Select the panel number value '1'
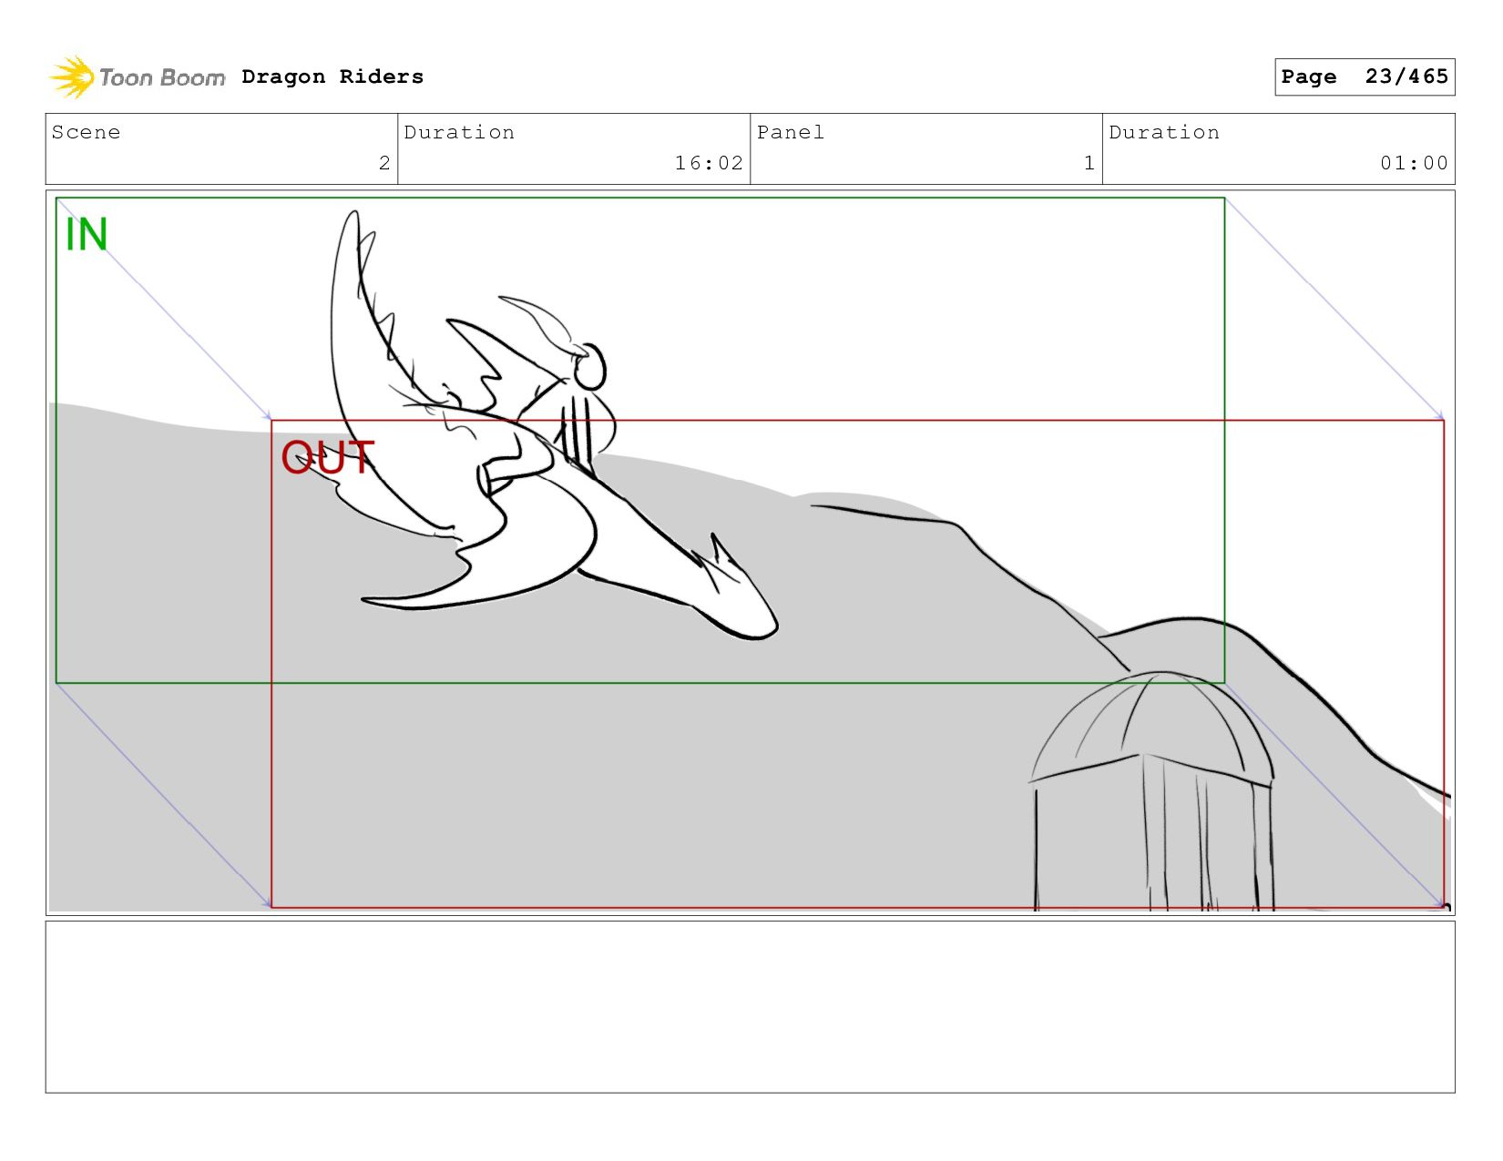The width and height of the screenshot is (1503, 1161). click(x=1089, y=163)
